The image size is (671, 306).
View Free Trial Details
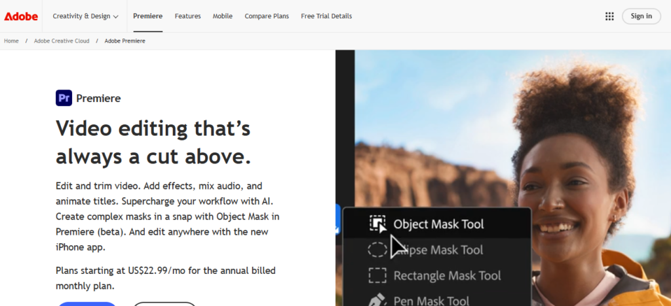pyautogui.click(x=326, y=16)
